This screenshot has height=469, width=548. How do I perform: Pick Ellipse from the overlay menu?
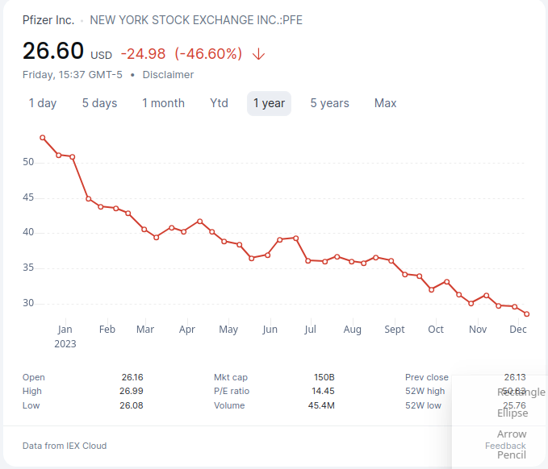512,413
